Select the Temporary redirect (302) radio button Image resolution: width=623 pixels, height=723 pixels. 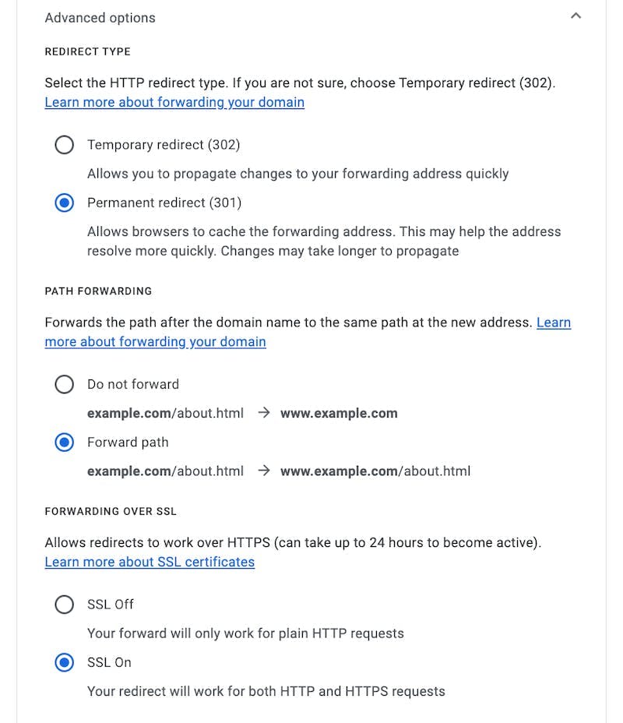pyautogui.click(x=65, y=145)
